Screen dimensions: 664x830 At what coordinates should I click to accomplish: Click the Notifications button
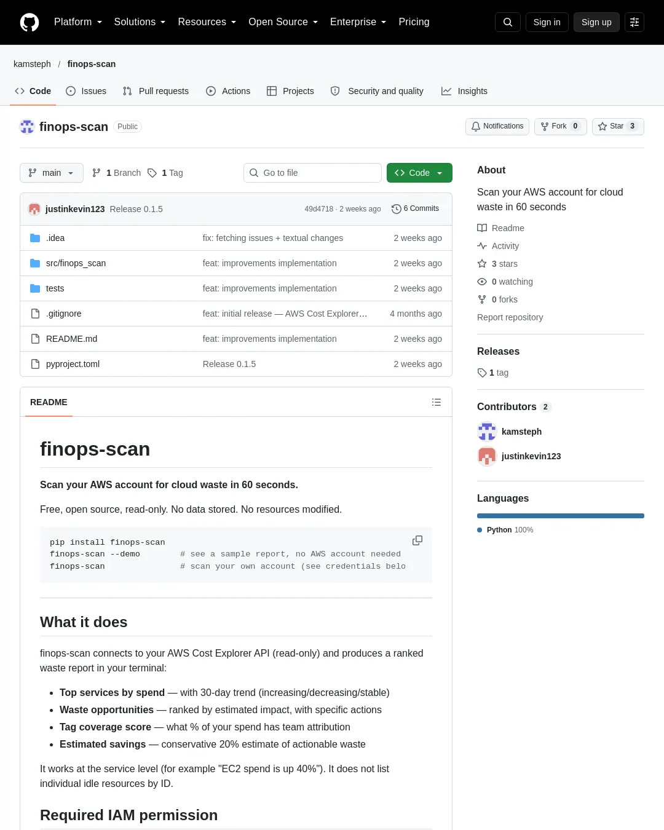point(497,126)
